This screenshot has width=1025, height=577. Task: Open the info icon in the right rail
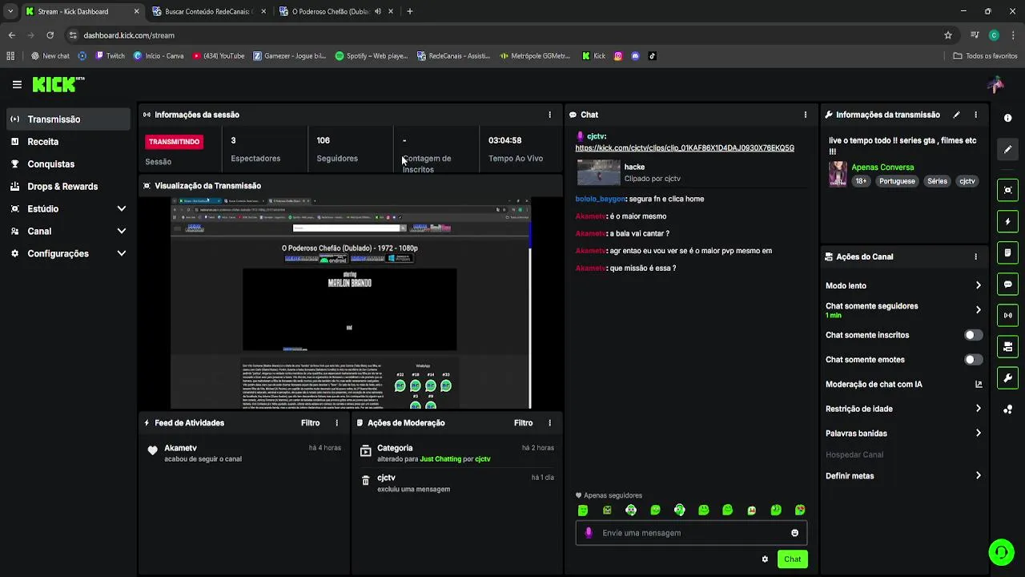1007,118
